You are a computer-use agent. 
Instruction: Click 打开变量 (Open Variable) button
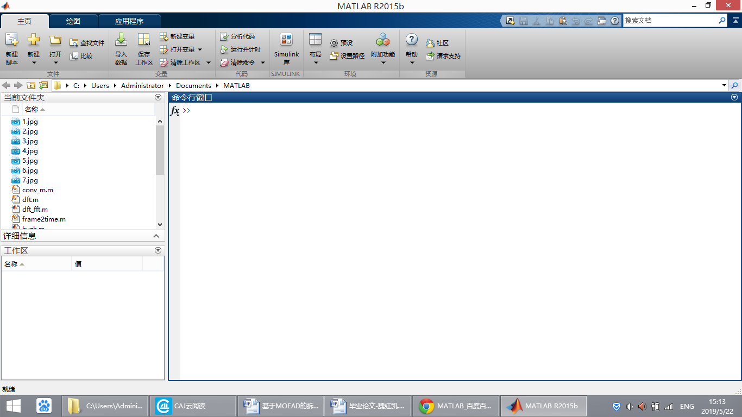click(177, 49)
